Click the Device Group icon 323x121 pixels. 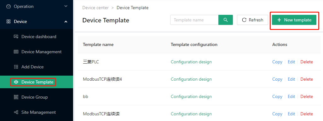click(16, 97)
